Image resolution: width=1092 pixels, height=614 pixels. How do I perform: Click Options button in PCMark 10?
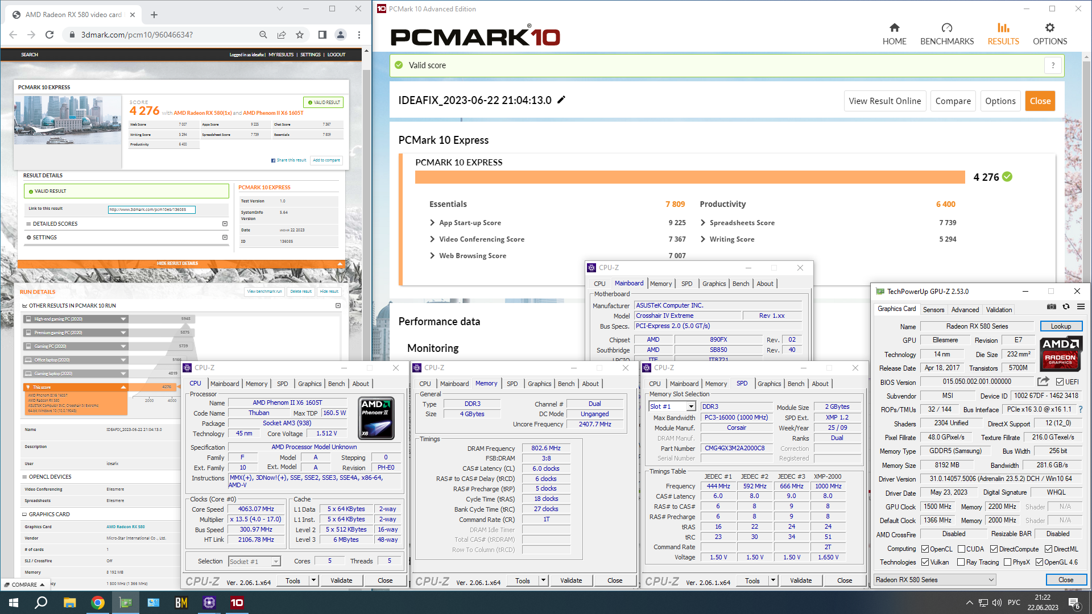pyautogui.click(x=1000, y=101)
